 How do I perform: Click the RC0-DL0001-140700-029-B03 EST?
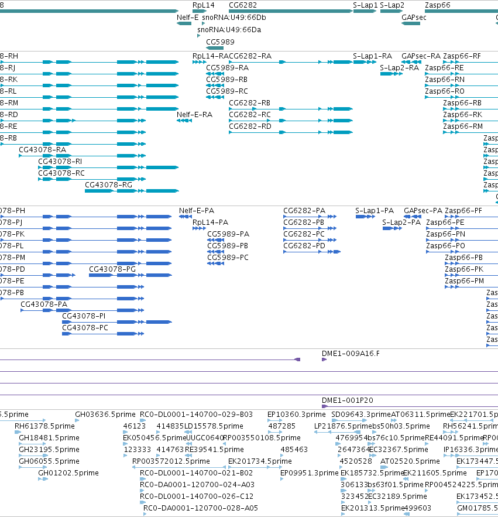(x=143, y=420)
